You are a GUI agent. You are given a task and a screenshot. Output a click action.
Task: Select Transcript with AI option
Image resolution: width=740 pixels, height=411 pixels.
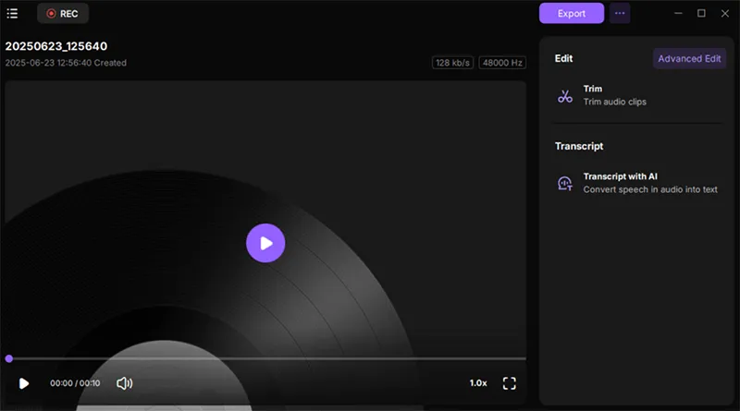[x=637, y=183]
